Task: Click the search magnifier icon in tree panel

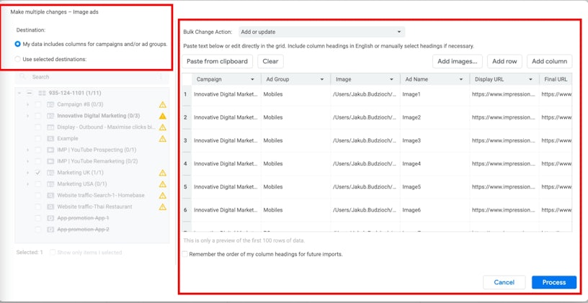Action: 24,77
